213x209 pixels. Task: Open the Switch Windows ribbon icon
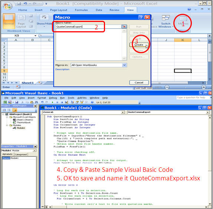coord(166,22)
